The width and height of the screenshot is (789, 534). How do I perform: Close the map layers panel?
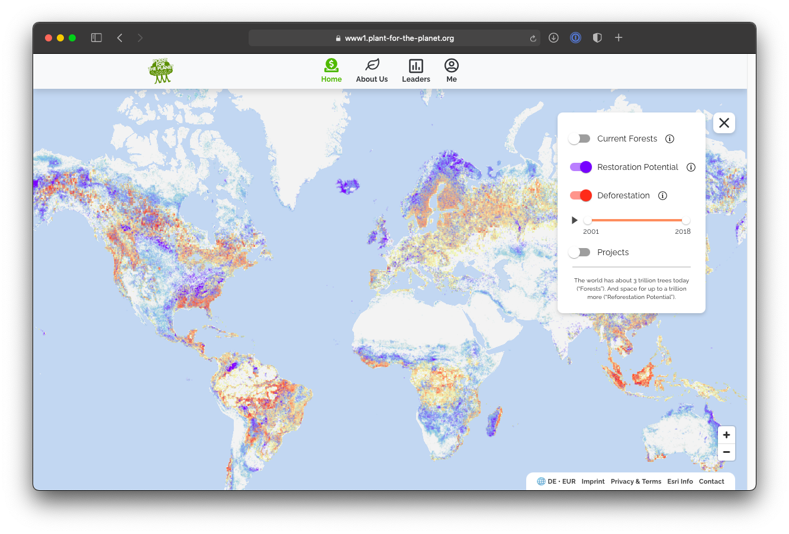tap(724, 123)
